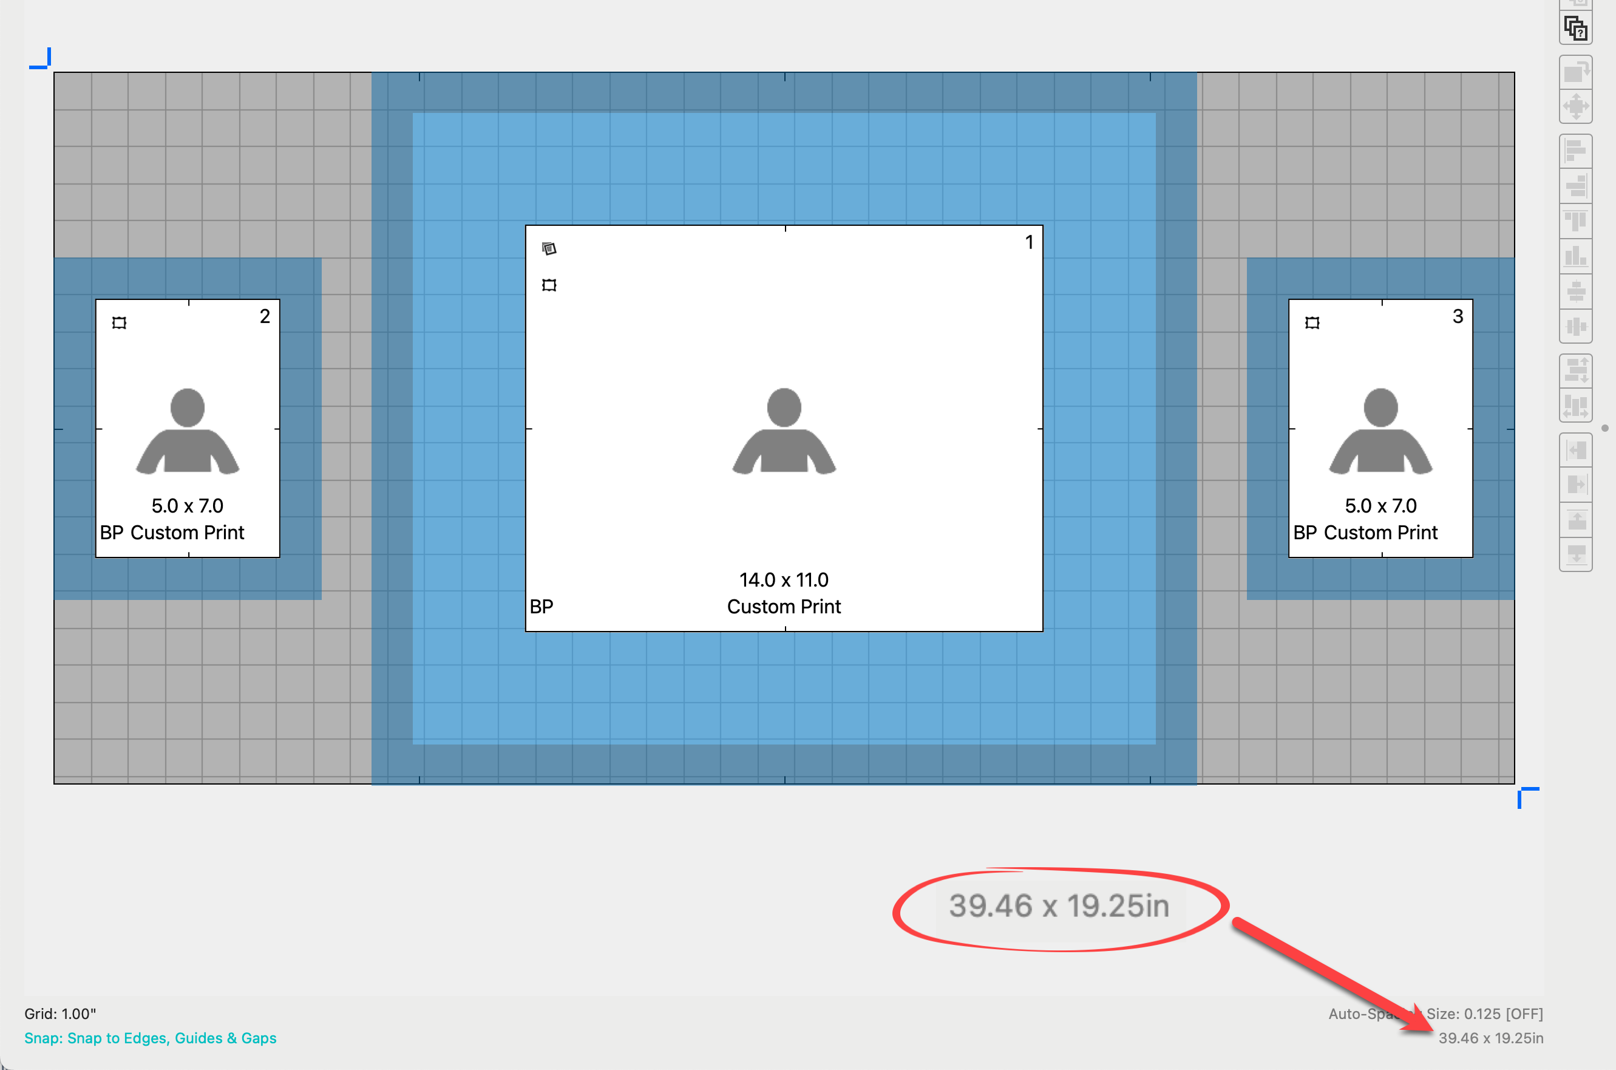Click the rotate layout icon

[x=1576, y=72]
